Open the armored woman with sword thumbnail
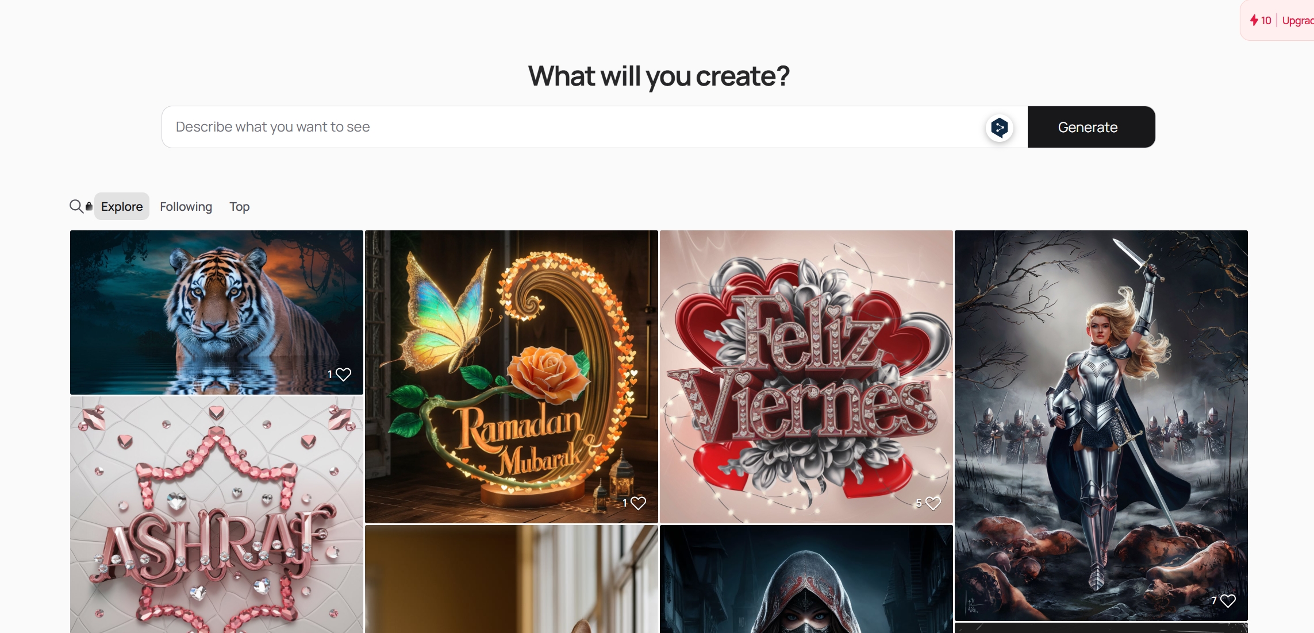Image resolution: width=1314 pixels, height=633 pixels. 1101,426
